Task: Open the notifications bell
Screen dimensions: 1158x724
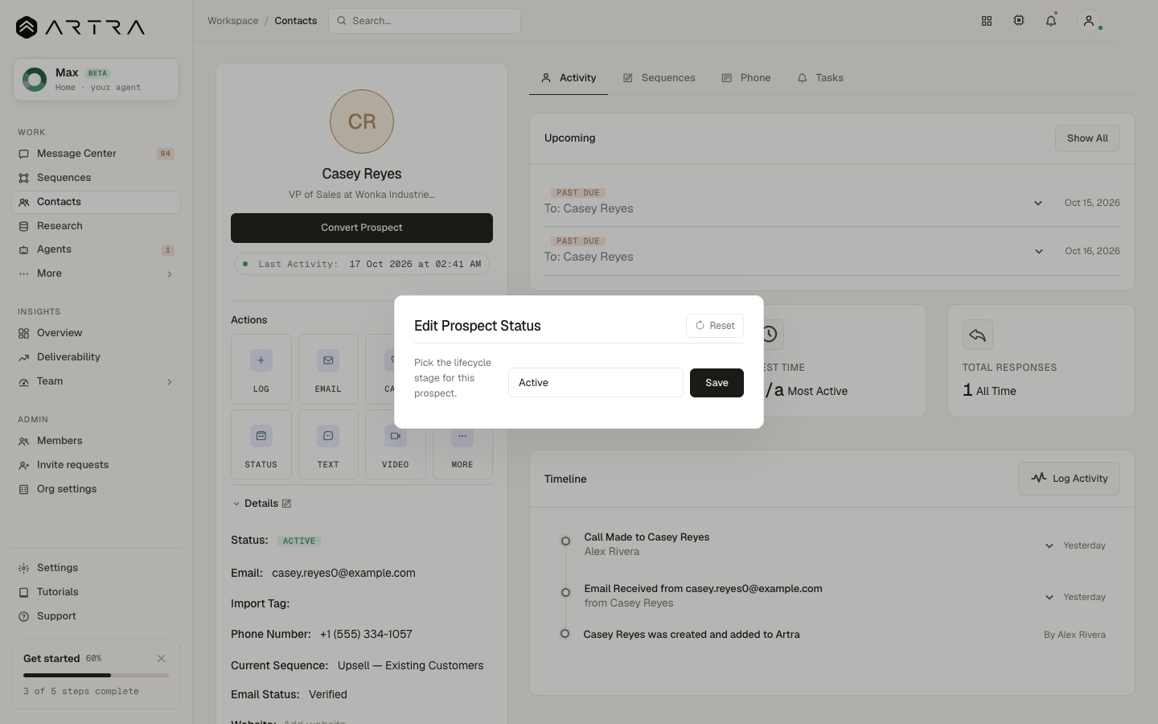Action: click(x=1051, y=21)
